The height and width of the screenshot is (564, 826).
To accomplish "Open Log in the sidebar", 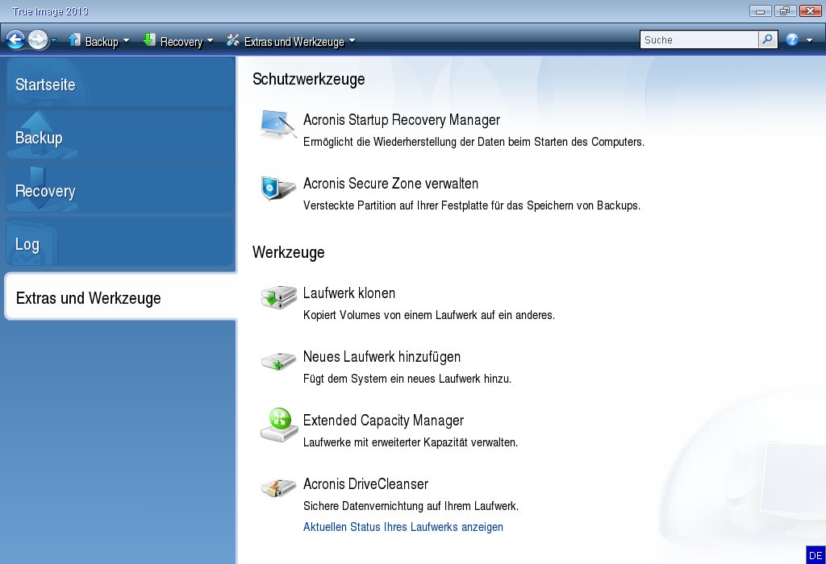I will (120, 243).
